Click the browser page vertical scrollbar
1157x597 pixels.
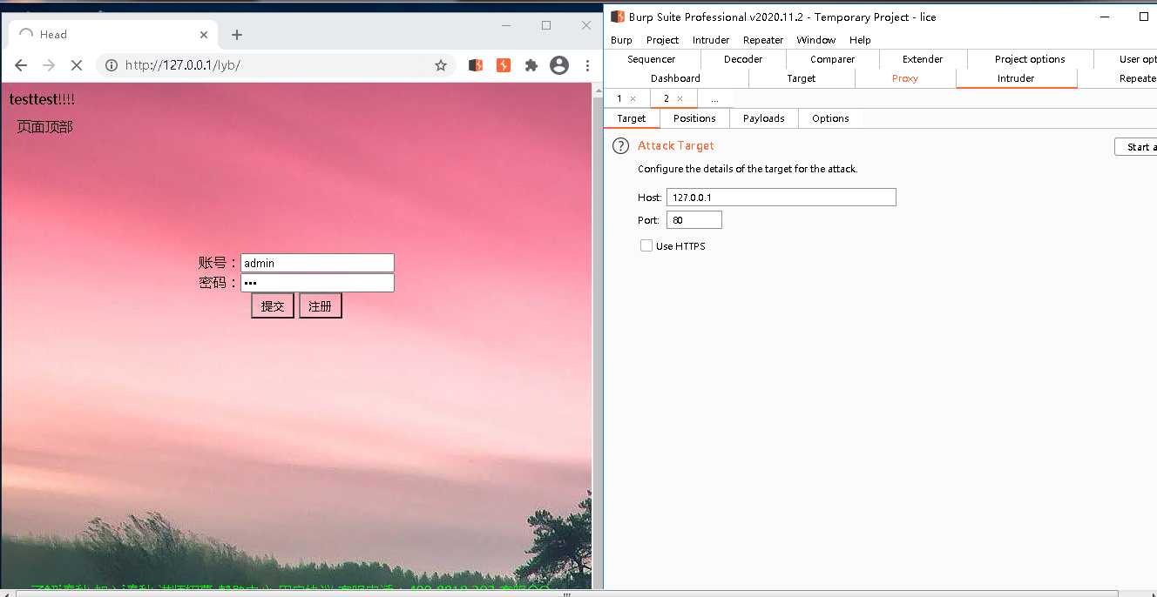pyautogui.click(x=597, y=335)
